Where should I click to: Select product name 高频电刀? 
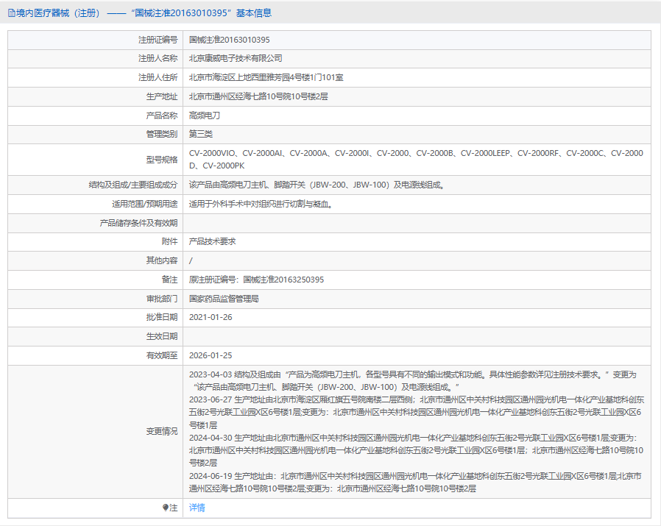(x=205, y=115)
